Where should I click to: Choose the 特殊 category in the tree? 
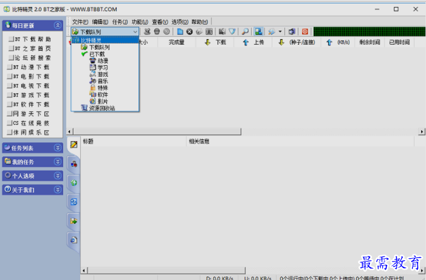point(103,88)
